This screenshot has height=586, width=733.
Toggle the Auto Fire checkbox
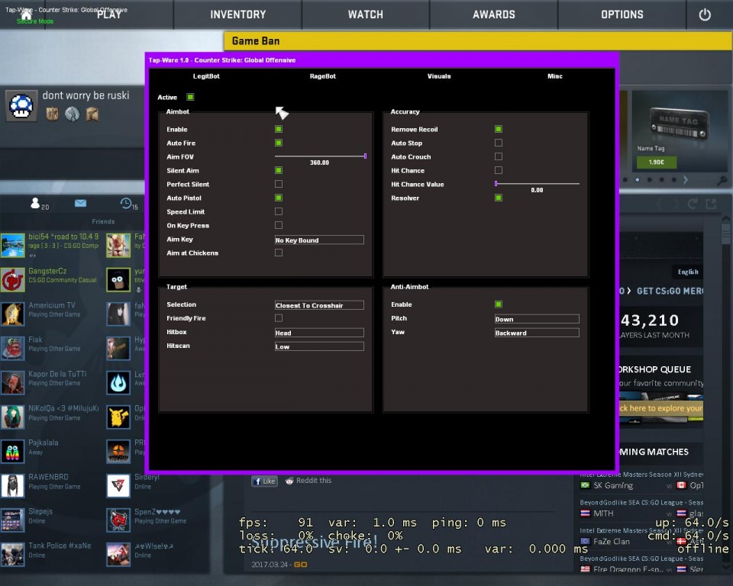click(279, 143)
